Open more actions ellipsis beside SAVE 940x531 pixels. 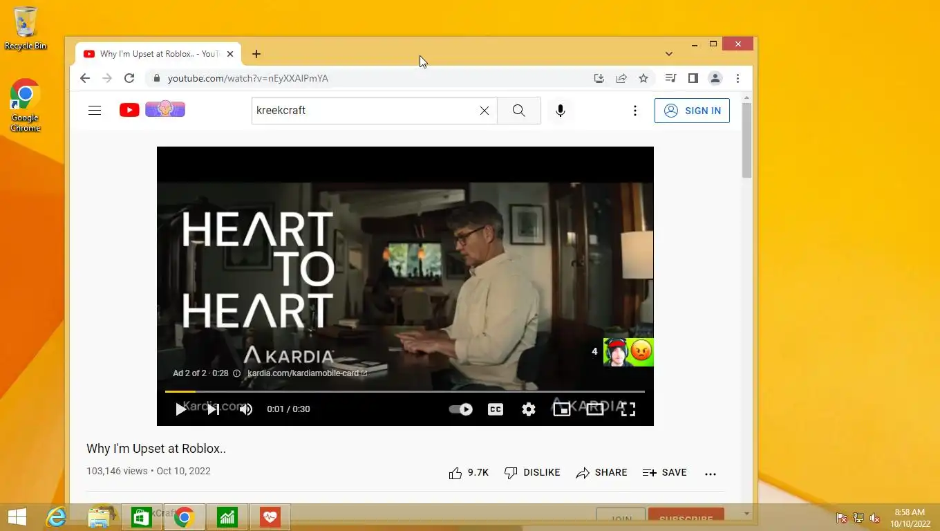711,474
